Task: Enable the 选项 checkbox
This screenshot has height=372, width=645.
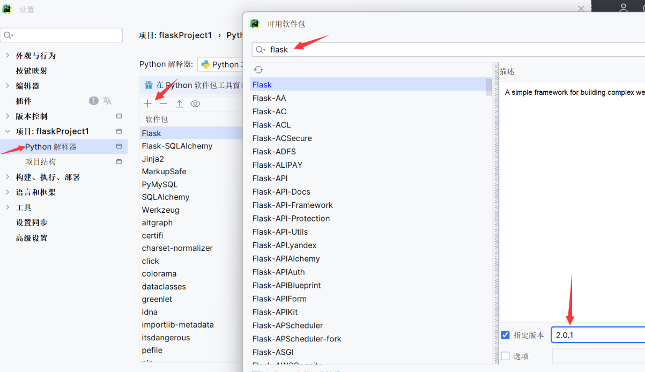Action: click(x=505, y=356)
